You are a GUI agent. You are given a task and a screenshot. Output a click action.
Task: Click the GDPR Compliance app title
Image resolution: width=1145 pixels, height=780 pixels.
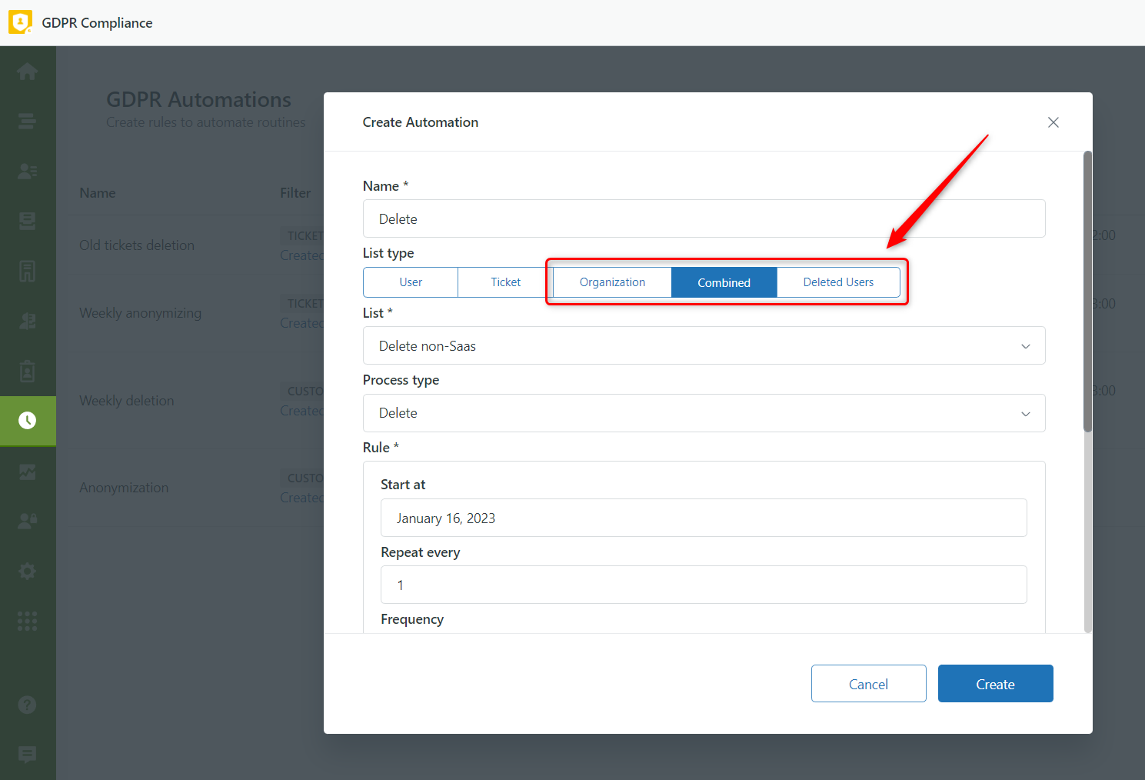97,23
